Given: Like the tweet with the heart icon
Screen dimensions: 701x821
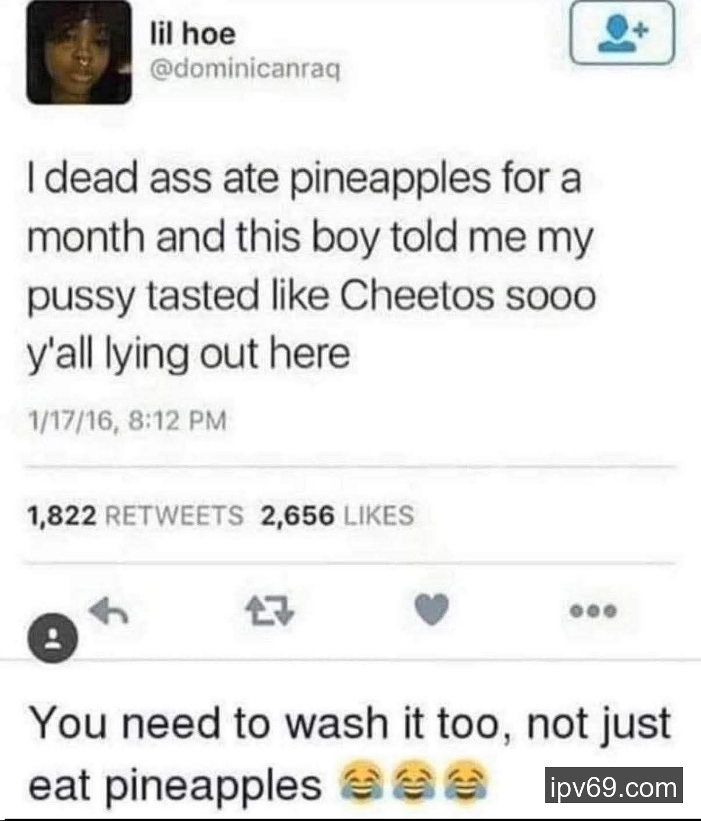Looking at the screenshot, I should 433,612.
